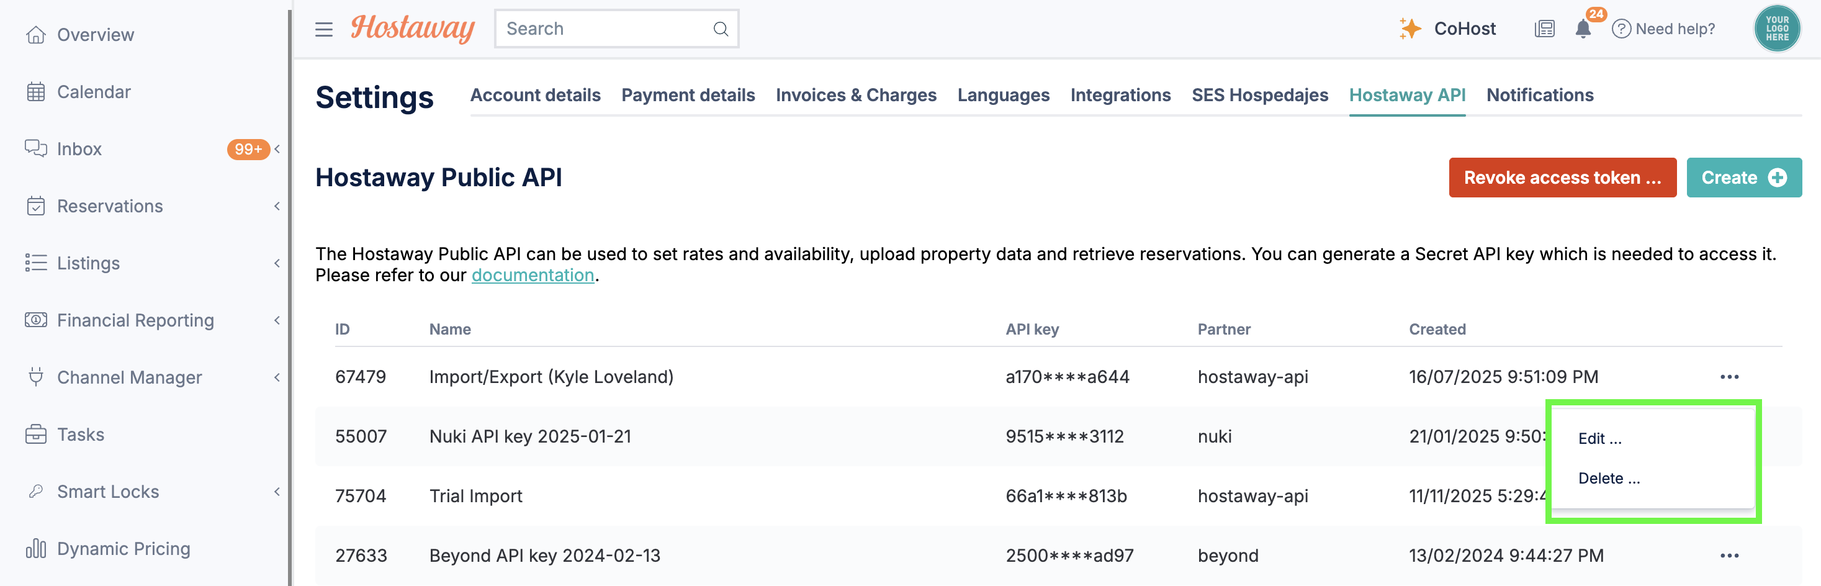Click the Listings list icon
This screenshot has height=586, width=1821.
click(35, 263)
